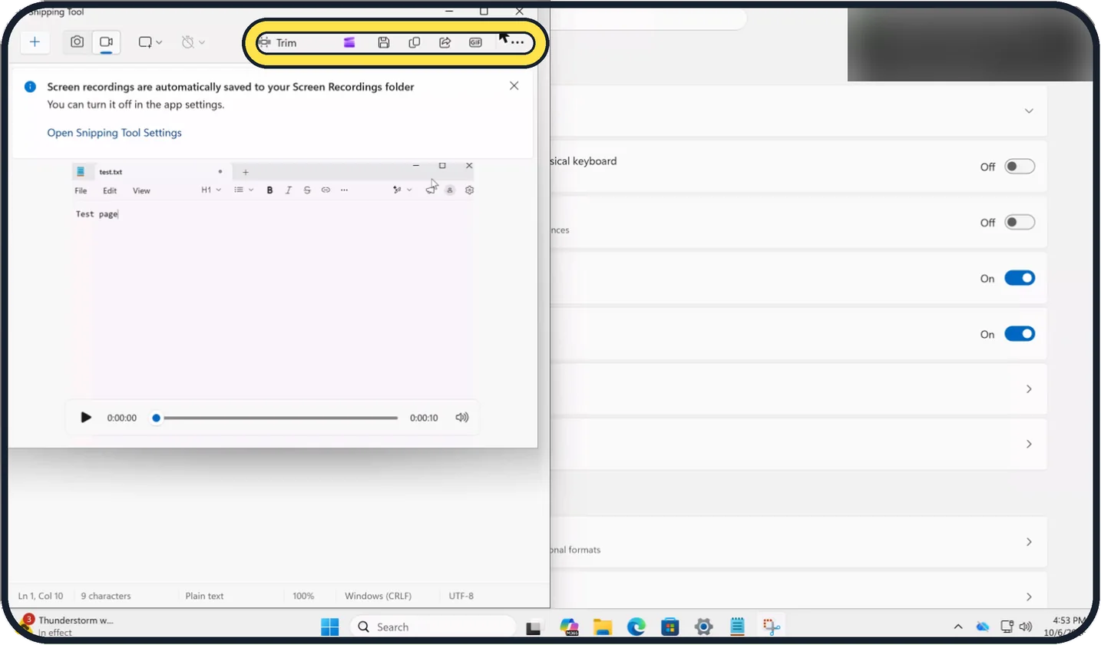The width and height of the screenshot is (1101, 645).
Task: Click "Windows (CRLF)" in Notepad status bar
Action: tap(379, 596)
